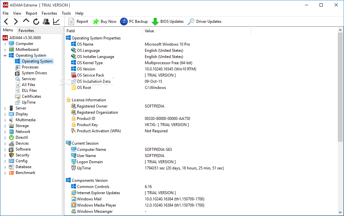Screen dimensions: 344x216
Task: Open the Tools menu
Action: click(66, 13)
